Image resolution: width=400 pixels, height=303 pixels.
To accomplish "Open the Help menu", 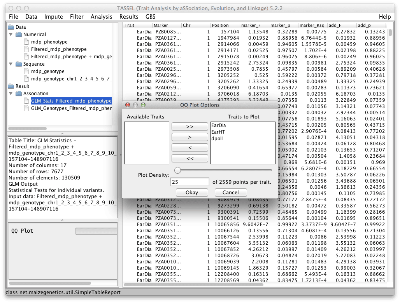I will 385,17.
